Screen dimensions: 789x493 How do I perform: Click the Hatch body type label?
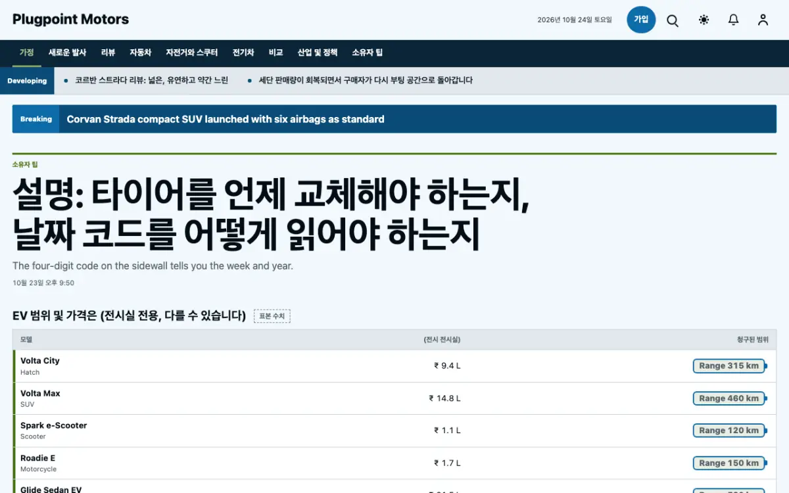coord(30,372)
